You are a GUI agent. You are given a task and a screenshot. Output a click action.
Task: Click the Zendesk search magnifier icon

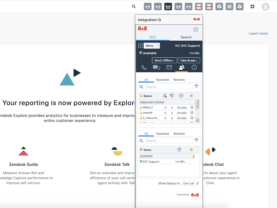coord(134,6)
